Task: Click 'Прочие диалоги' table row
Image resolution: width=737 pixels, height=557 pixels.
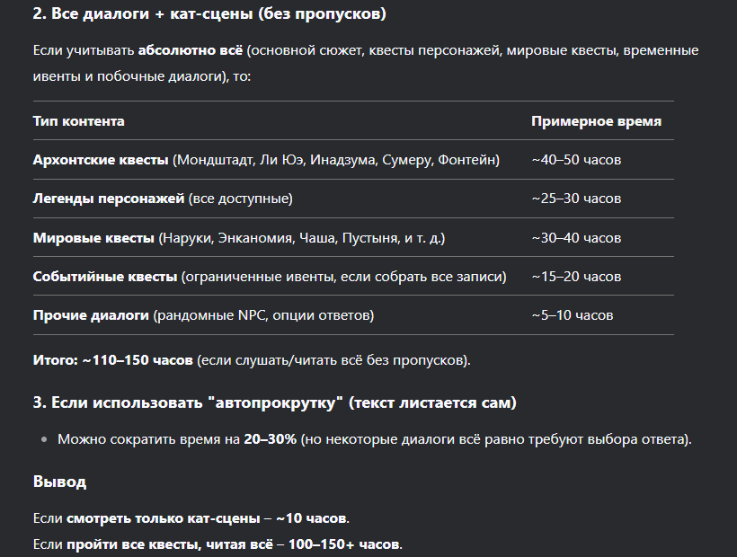Action: 353,315
